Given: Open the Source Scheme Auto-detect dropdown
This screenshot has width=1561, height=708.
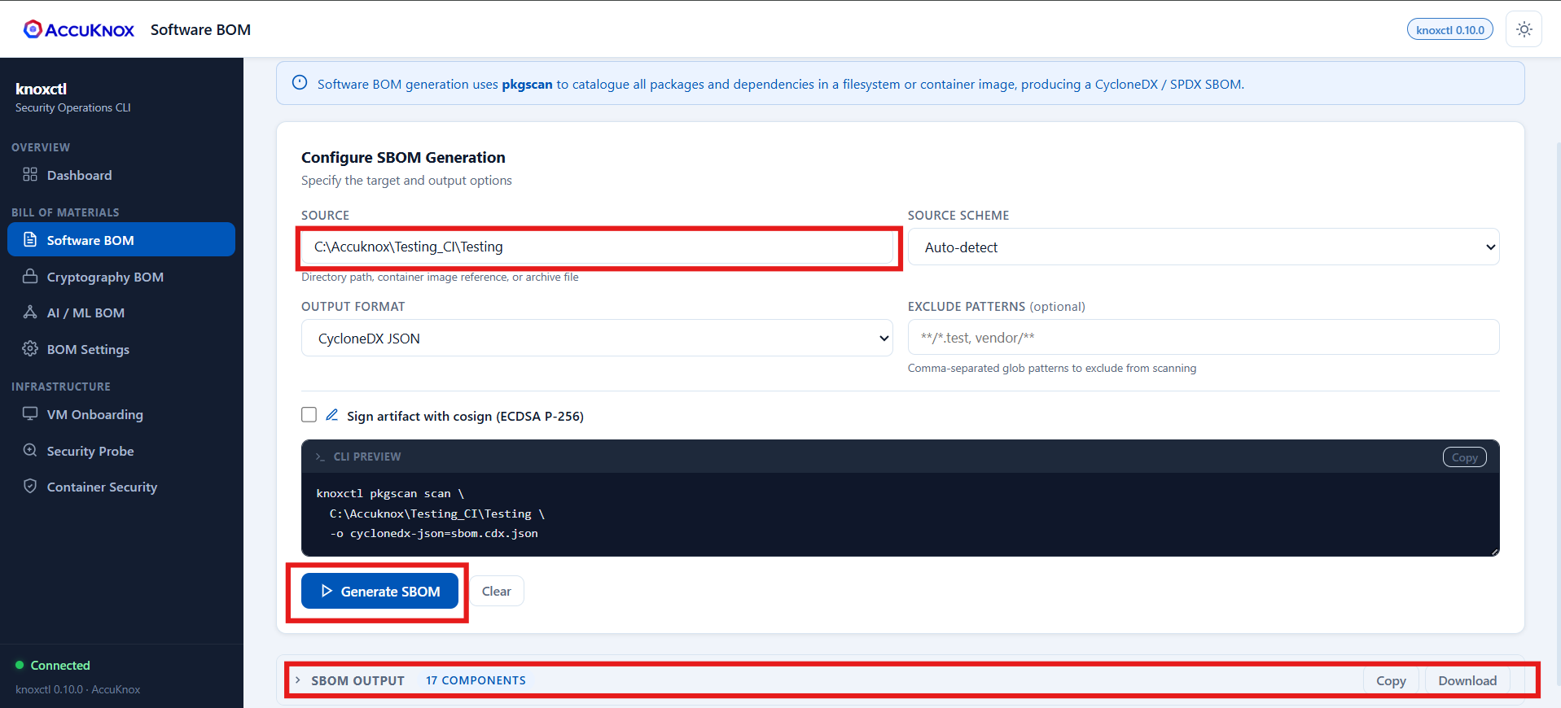Looking at the screenshot, I should [x=1204, y=247].
